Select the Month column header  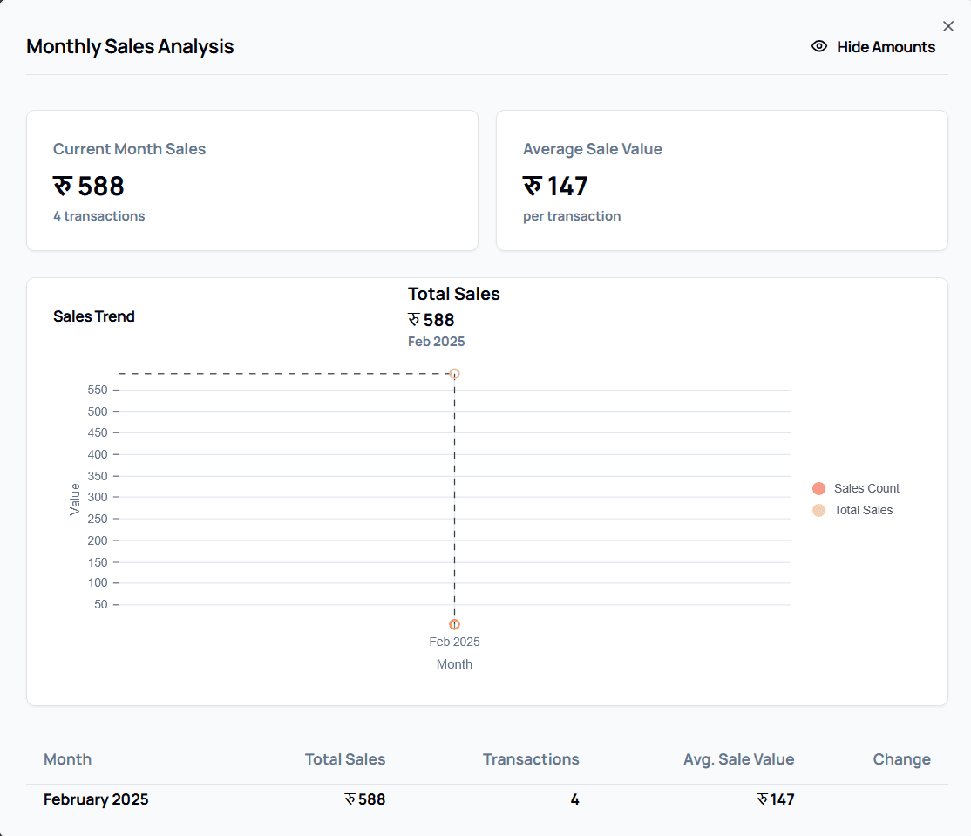click(x=67, y=759)
